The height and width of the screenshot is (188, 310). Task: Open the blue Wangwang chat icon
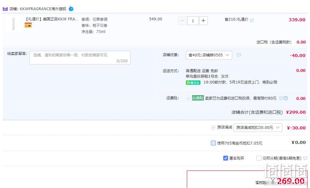(x=71, y=9)
